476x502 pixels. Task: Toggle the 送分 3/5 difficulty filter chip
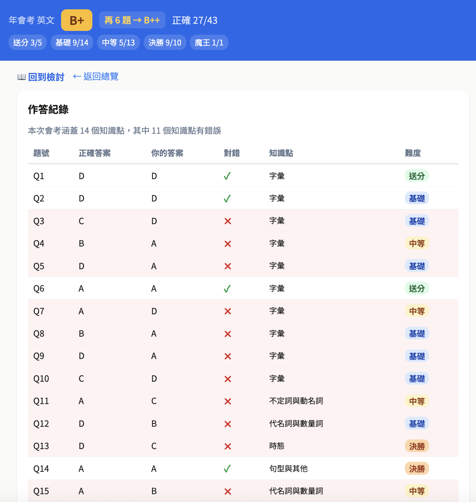click(x=27, y=42)
